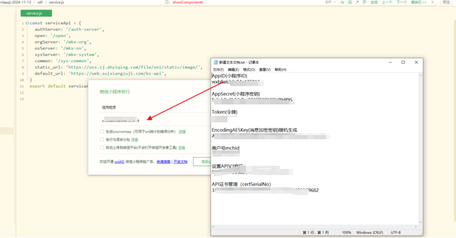Go to previous match with 上一个
456x238 pixels.
click(387, 2)
